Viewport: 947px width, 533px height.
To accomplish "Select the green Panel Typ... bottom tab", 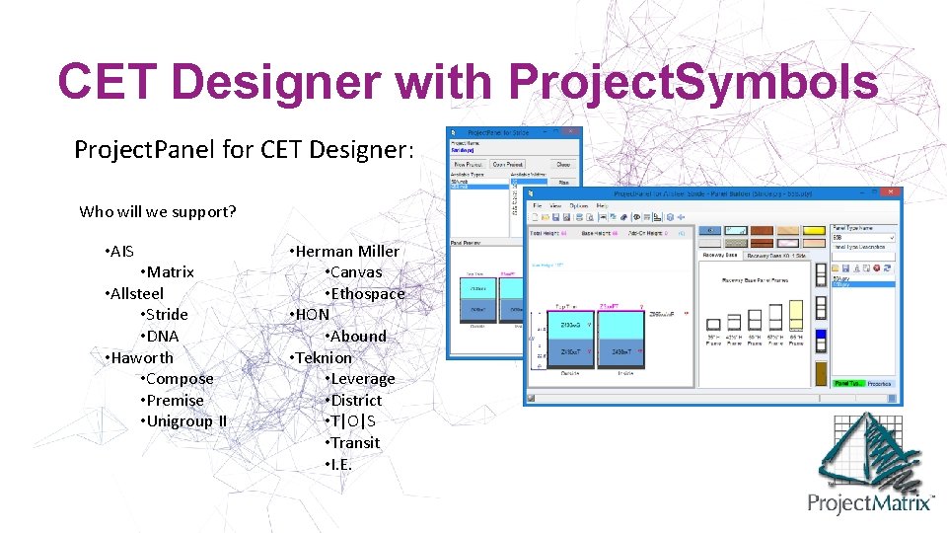I will pos(849,384).
